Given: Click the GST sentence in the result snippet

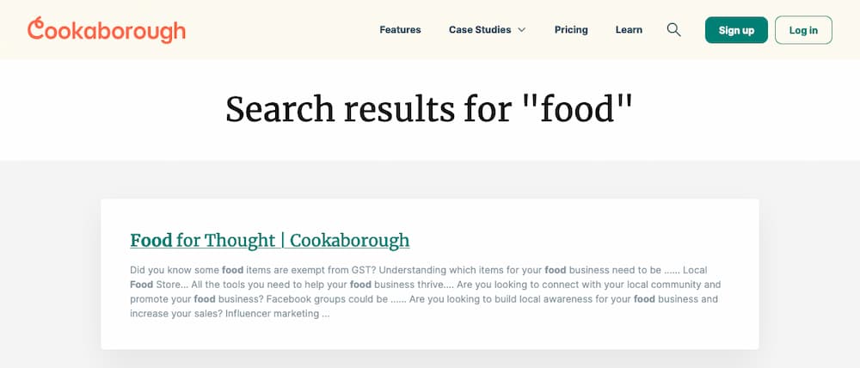Looking at the screenshot, I should tap(254, 270).
